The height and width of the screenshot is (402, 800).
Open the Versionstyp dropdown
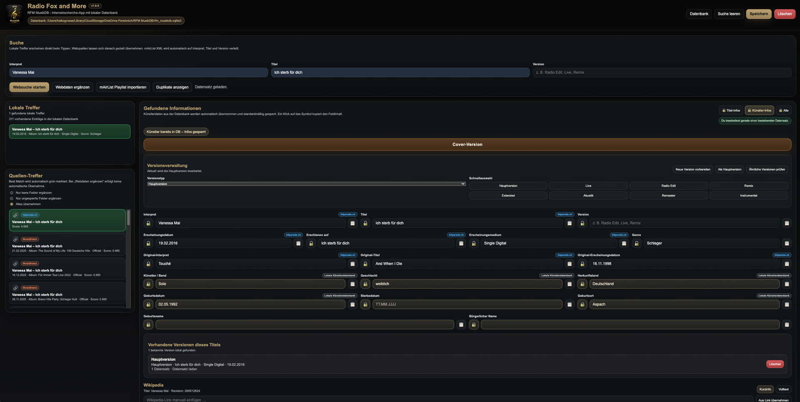point(306,184)
